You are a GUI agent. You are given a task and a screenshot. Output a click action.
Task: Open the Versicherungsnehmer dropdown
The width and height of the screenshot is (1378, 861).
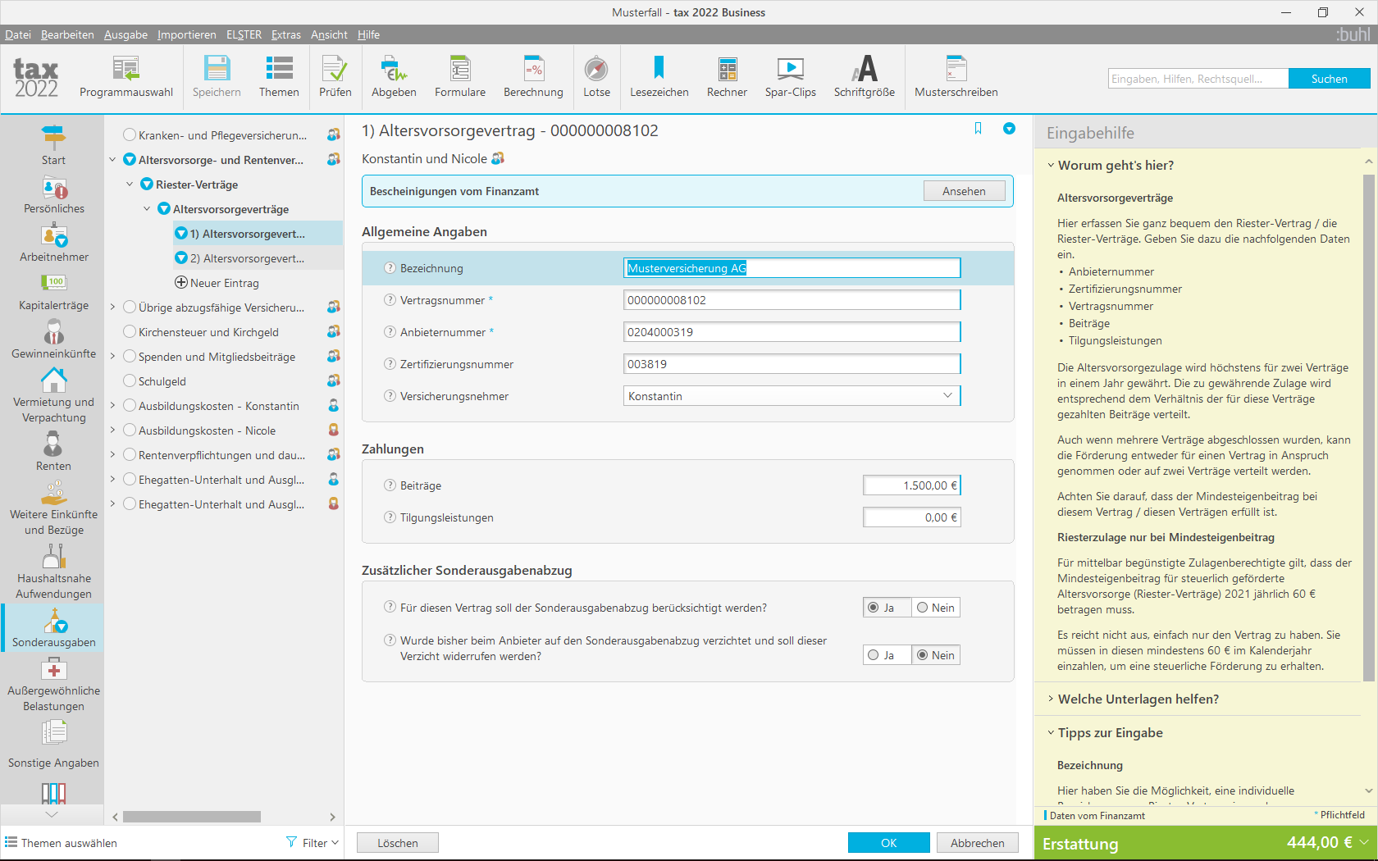[792, 396]
